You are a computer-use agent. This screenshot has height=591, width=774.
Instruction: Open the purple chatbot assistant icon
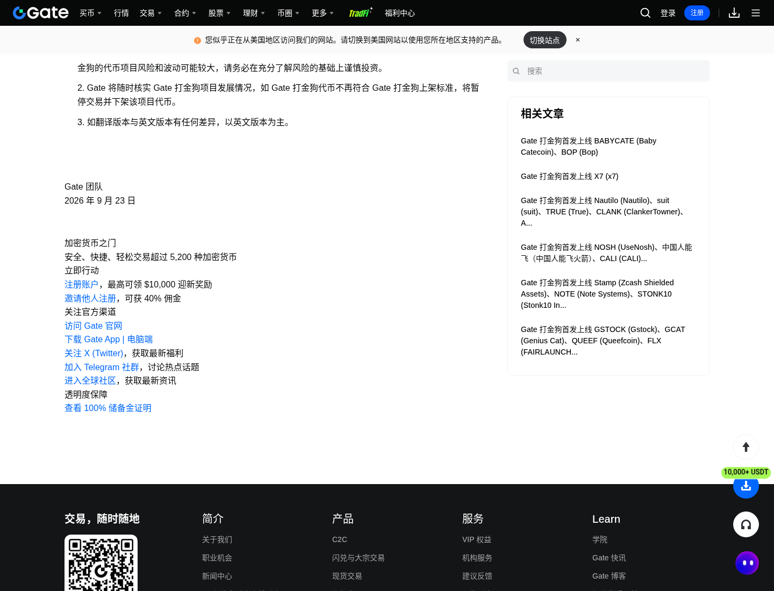pos(747,563)
